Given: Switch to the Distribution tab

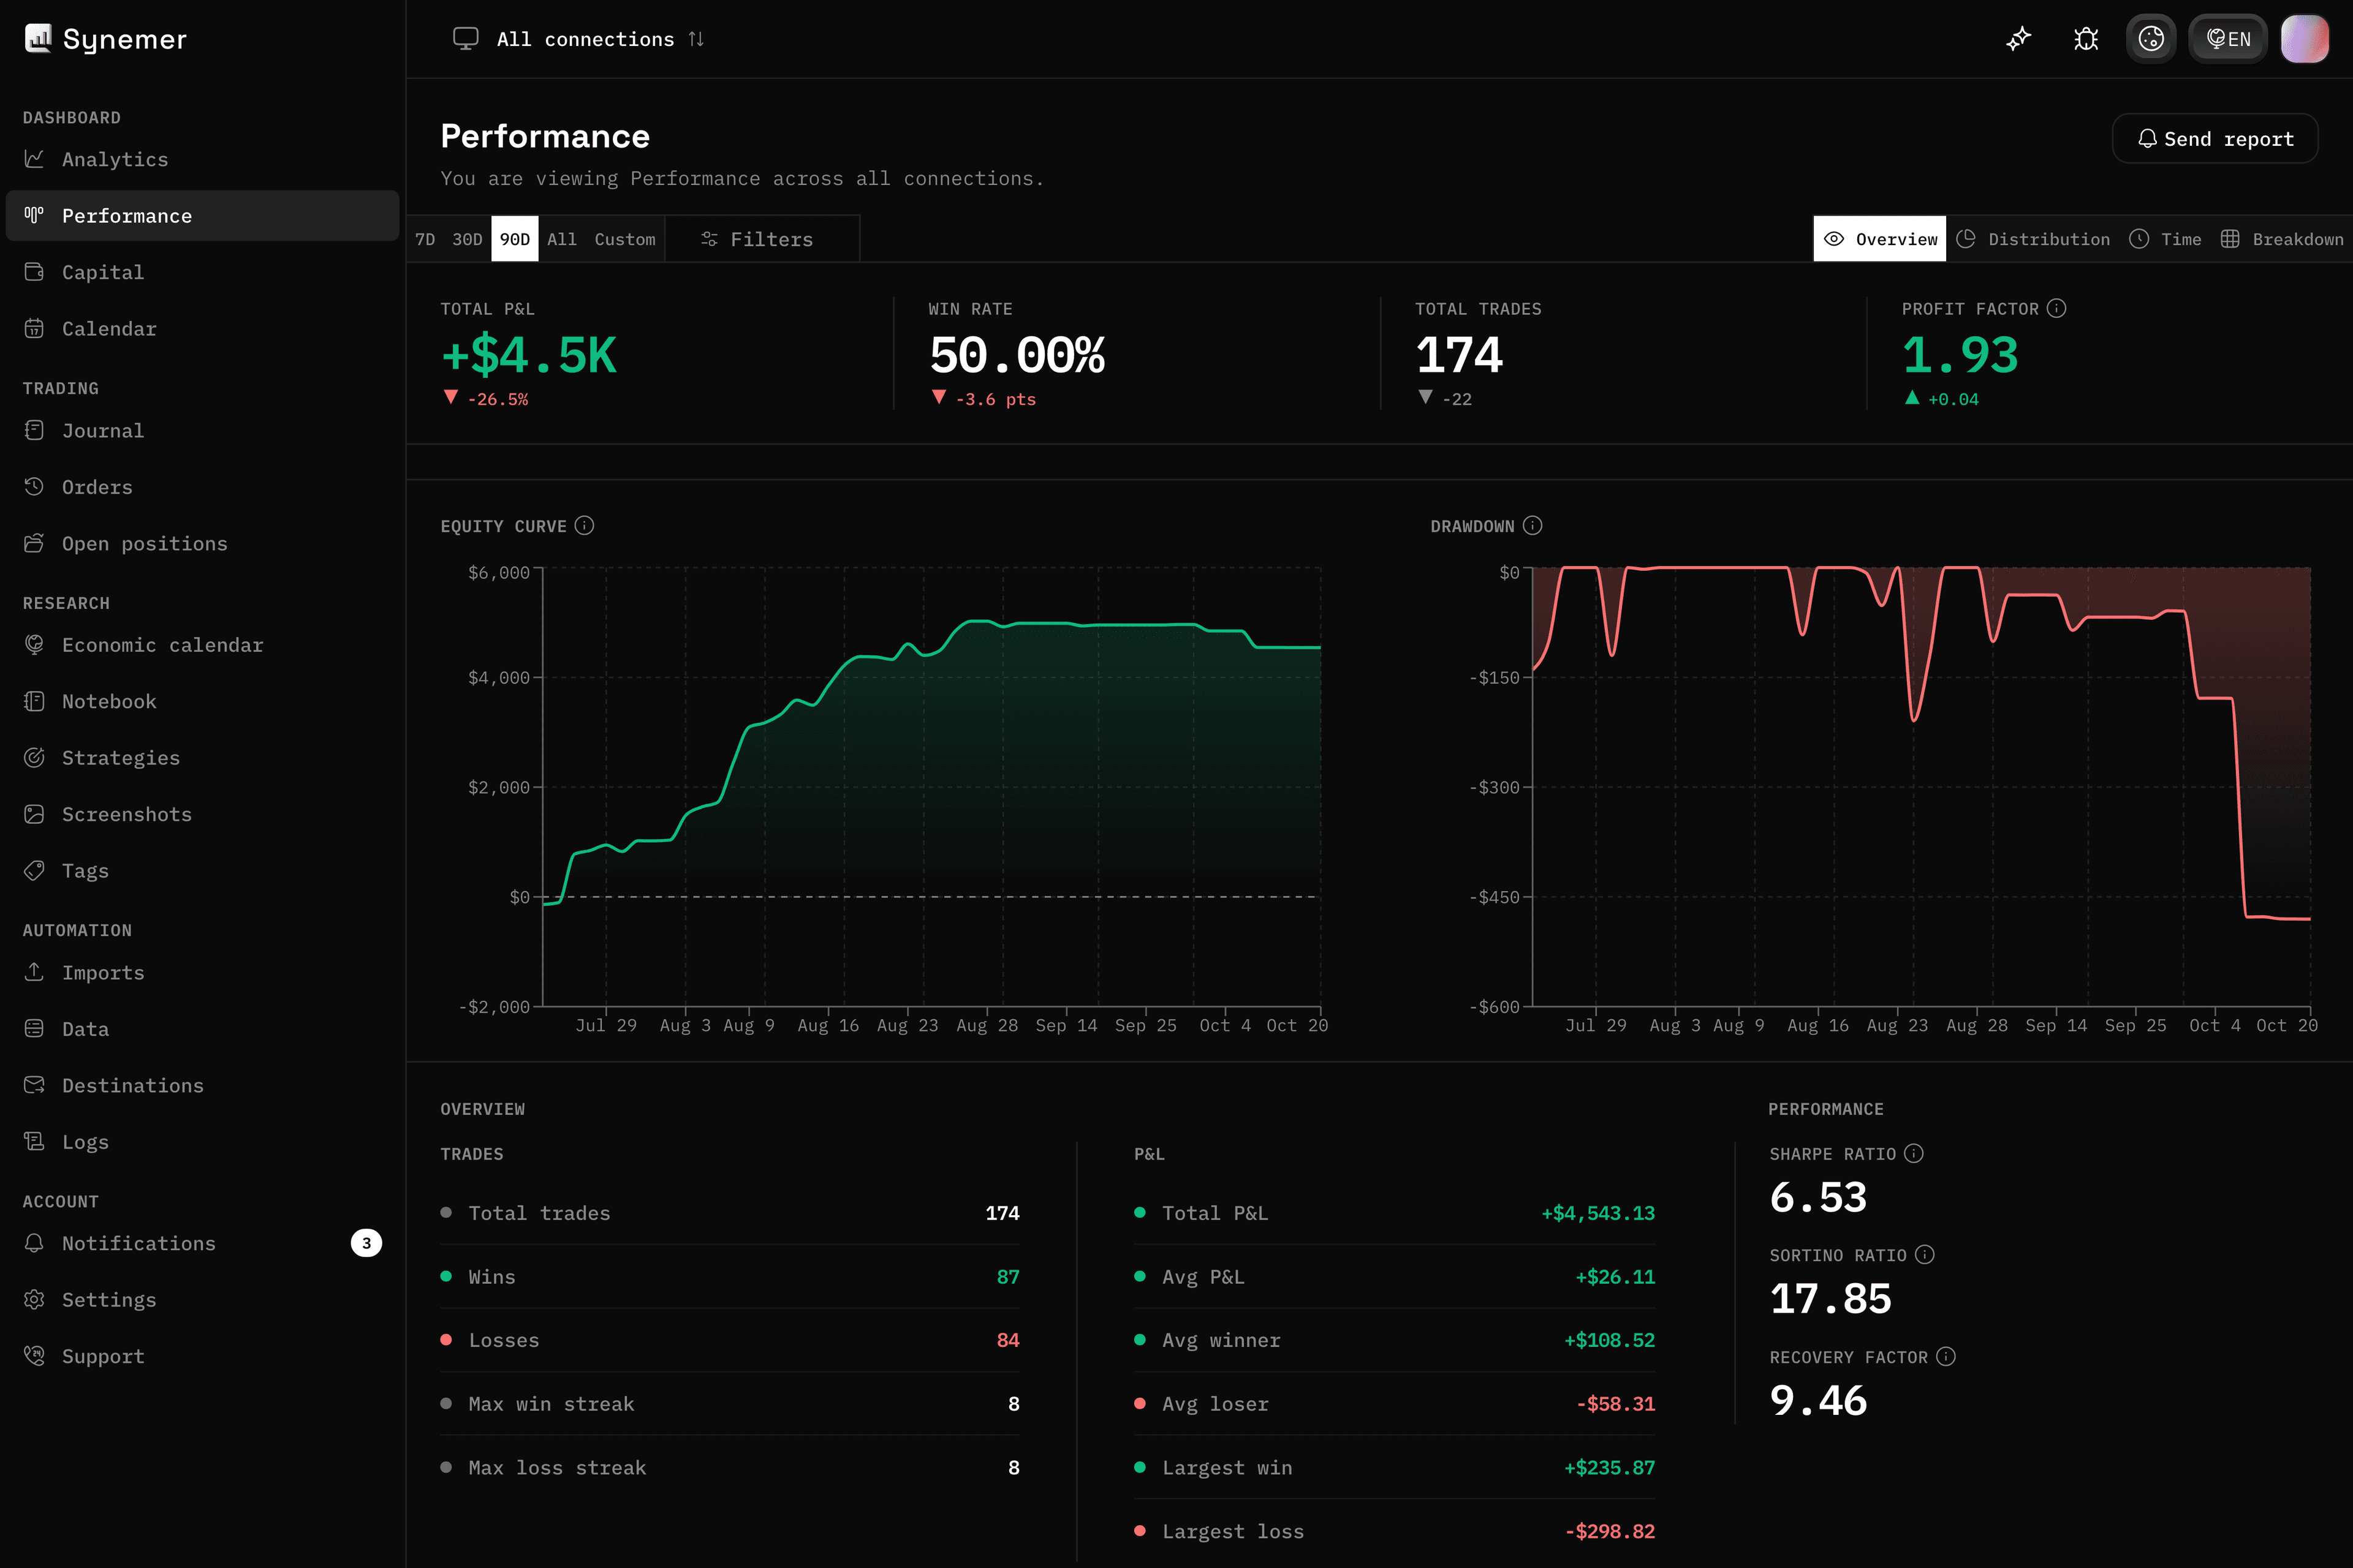Looking at the screenshot, I should tap(2033, 239).
